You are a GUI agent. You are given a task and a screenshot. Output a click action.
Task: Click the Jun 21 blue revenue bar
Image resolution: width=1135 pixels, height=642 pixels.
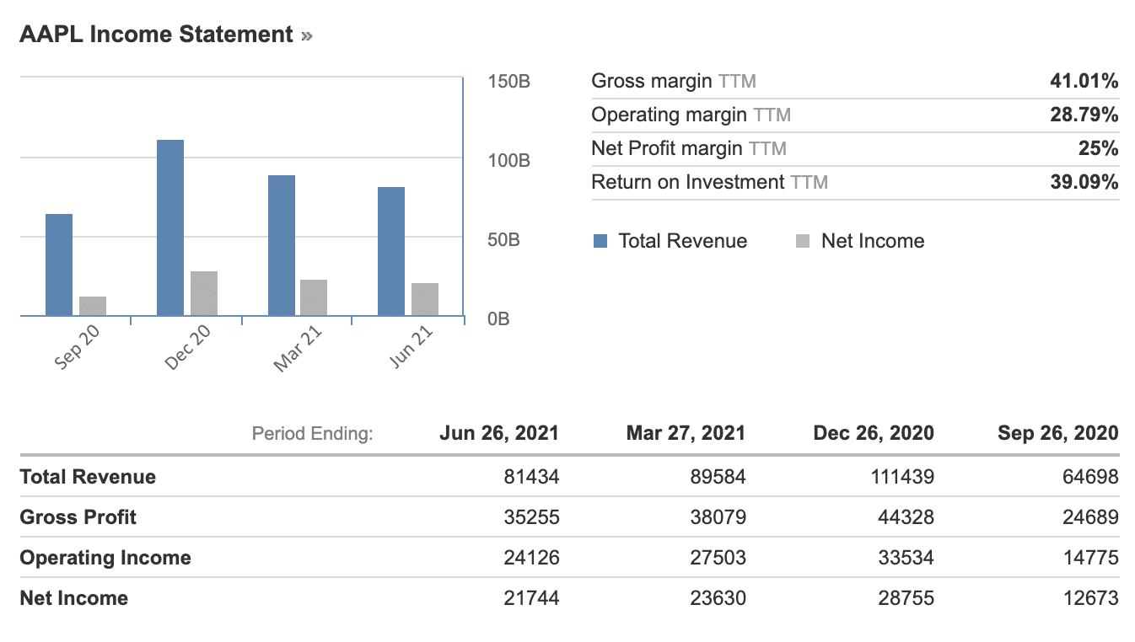[x=391, y=251]
